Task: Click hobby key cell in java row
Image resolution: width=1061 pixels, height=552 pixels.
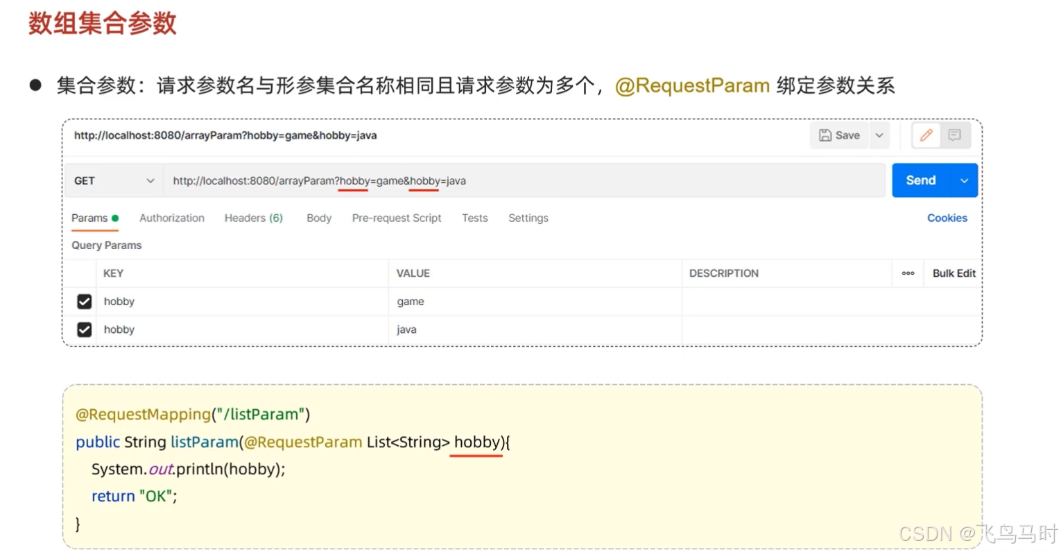Action: click(242, 329)
